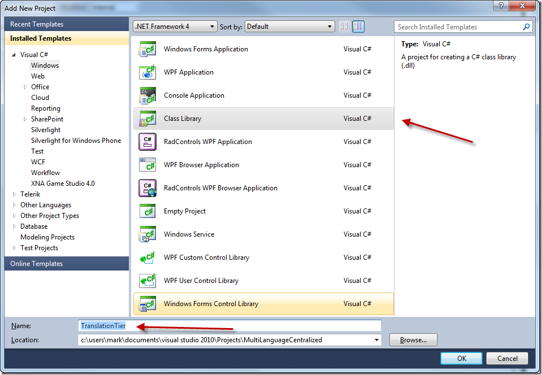
Task: Select the Cloud category
Action: (40, 97)
